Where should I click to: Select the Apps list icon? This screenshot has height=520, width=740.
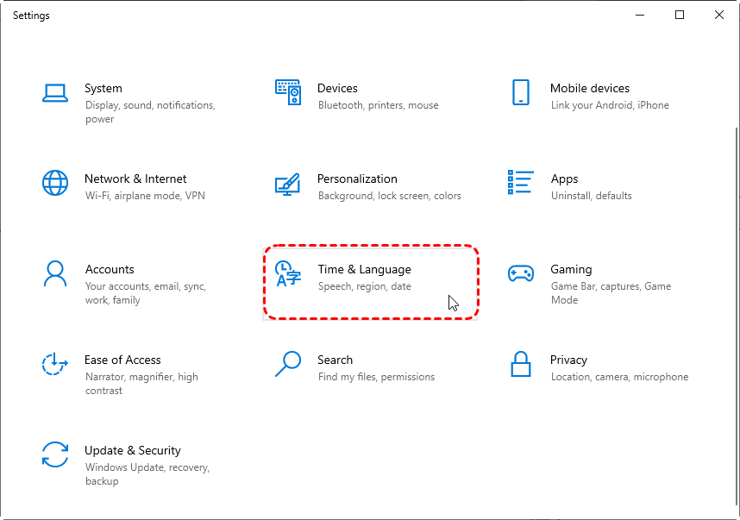tap(520, 183)
